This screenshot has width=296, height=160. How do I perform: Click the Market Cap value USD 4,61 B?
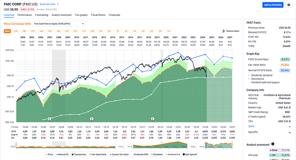coord(284,108)
